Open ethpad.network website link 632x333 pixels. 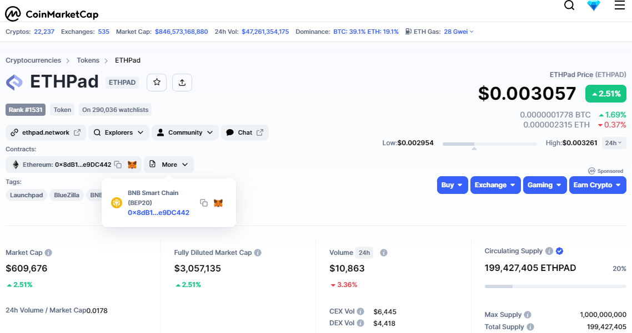(46, 132)
